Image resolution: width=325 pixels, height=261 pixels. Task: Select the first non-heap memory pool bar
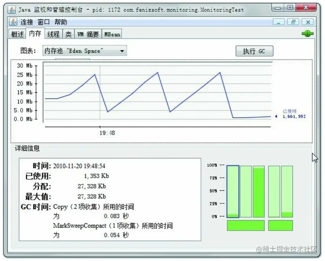[274, 191]
